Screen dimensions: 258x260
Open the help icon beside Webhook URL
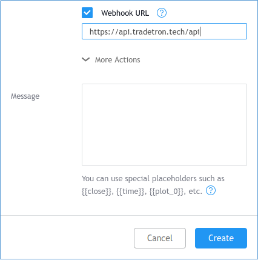coord(162,13)
